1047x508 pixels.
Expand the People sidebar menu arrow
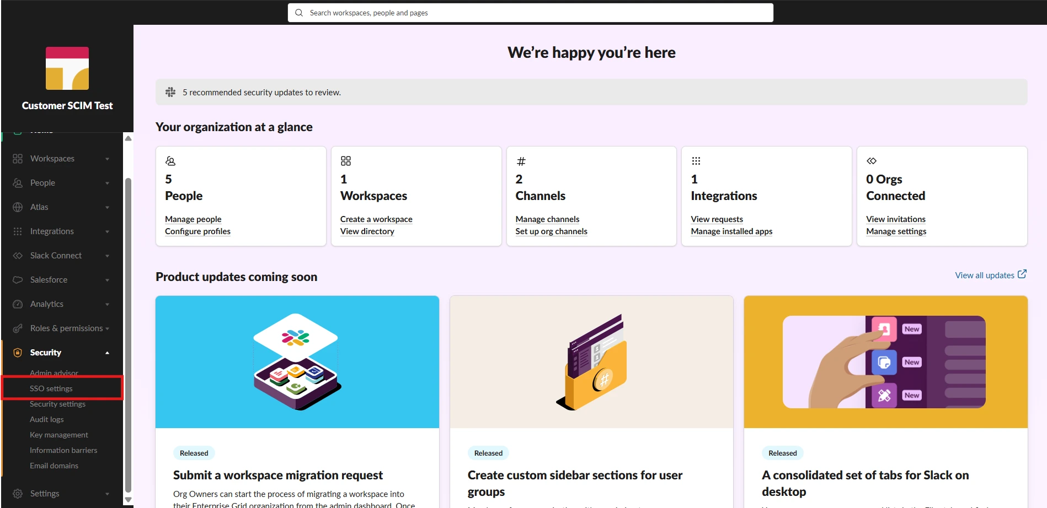[107, 183]
